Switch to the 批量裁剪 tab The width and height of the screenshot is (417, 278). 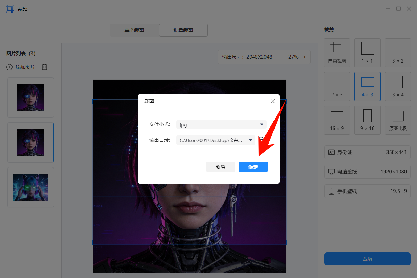pos(183,30)
